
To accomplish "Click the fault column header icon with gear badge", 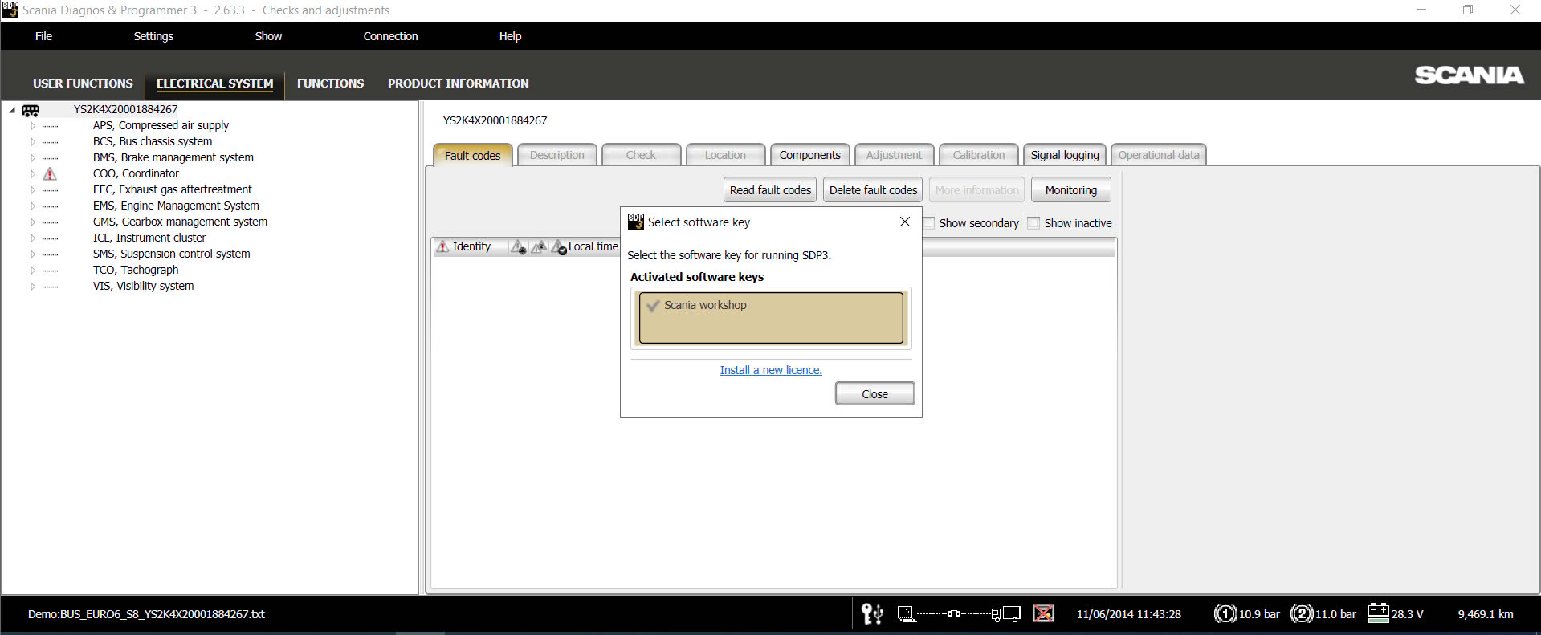I will pos(519,247).
